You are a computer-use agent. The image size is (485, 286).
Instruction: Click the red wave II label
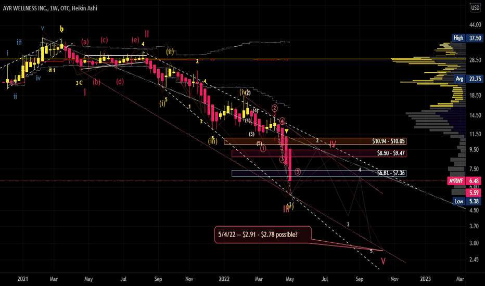(147, 34)
